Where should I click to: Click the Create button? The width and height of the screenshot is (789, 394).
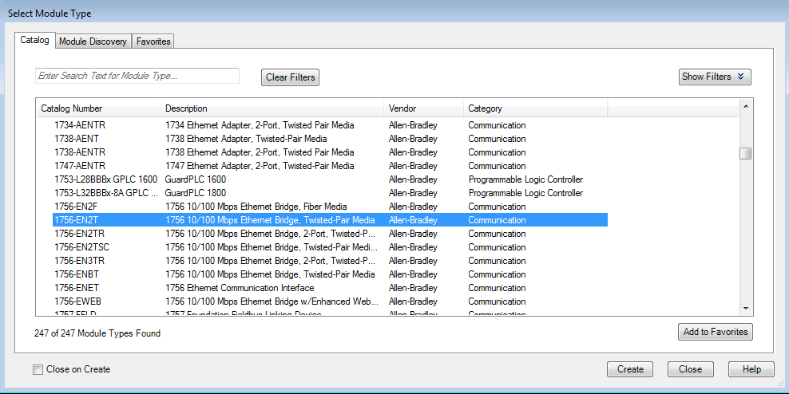pyautogui.click(x=630, y=369)
